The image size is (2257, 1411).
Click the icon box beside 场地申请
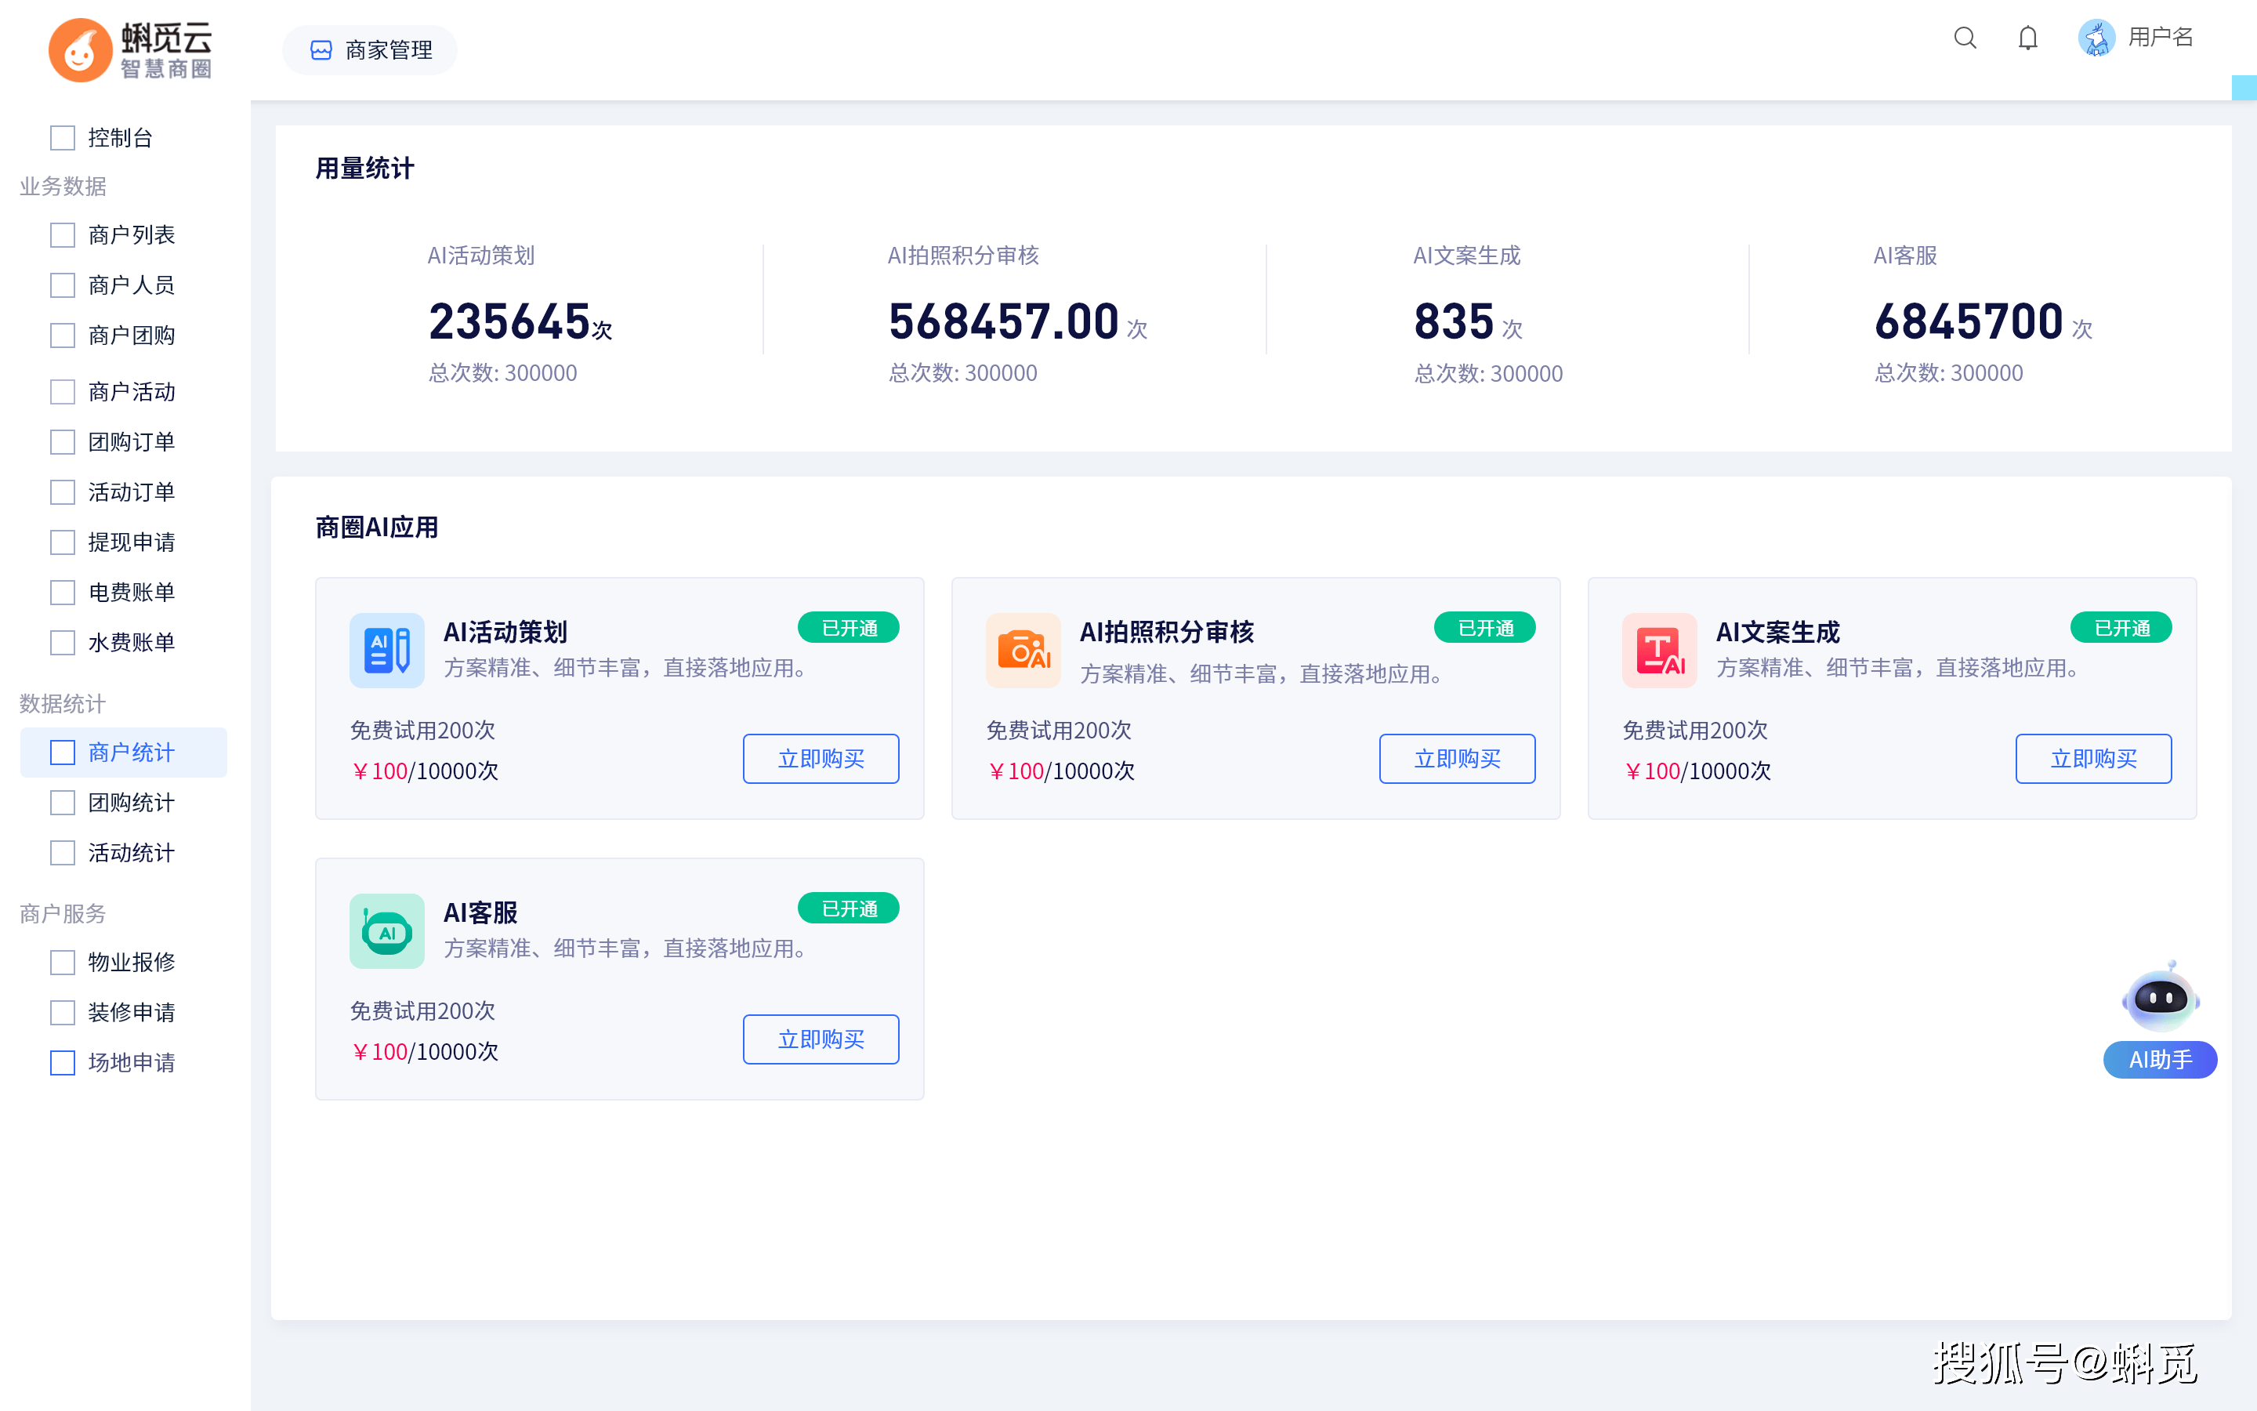pyautogui.click(x=63, y=1063)
